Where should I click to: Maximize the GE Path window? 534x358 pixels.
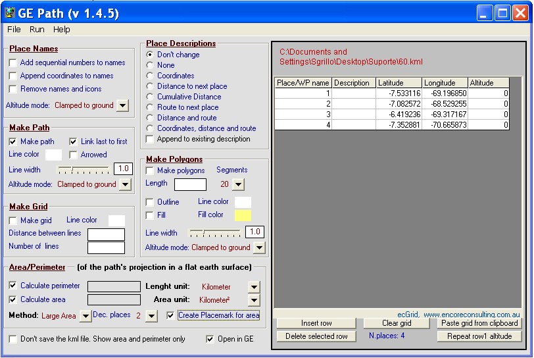click(502, 13)
